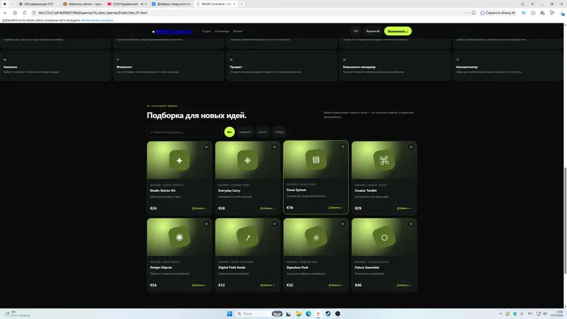Switch to the 'Добавить товар' browser tab
Screen dimensions: 567x319
coord(172,4)
